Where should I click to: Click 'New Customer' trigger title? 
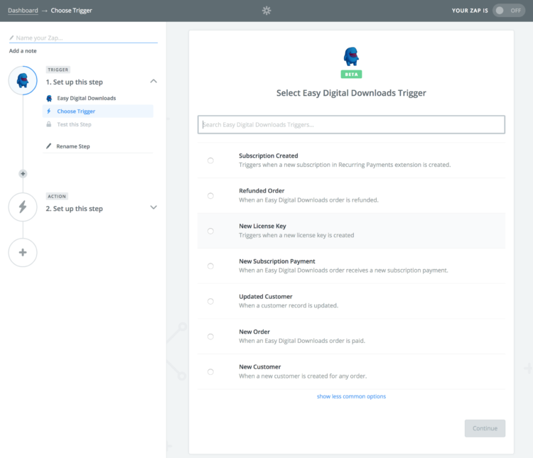(x=259, y=367)
